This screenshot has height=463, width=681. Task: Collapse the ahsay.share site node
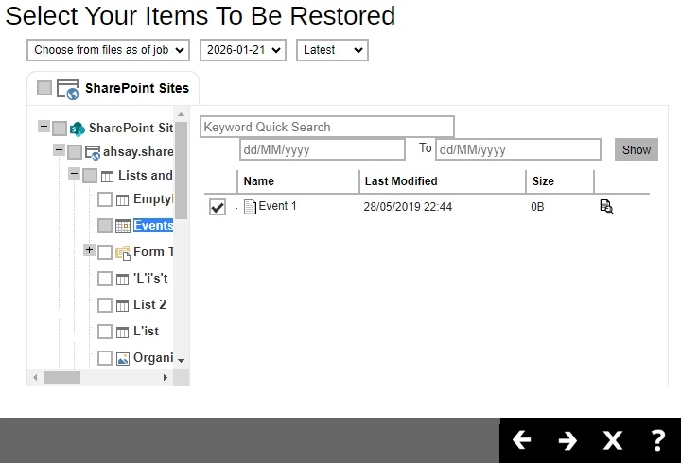coord(59,150)
